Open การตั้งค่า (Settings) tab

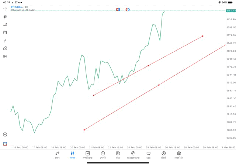point(179,155)
